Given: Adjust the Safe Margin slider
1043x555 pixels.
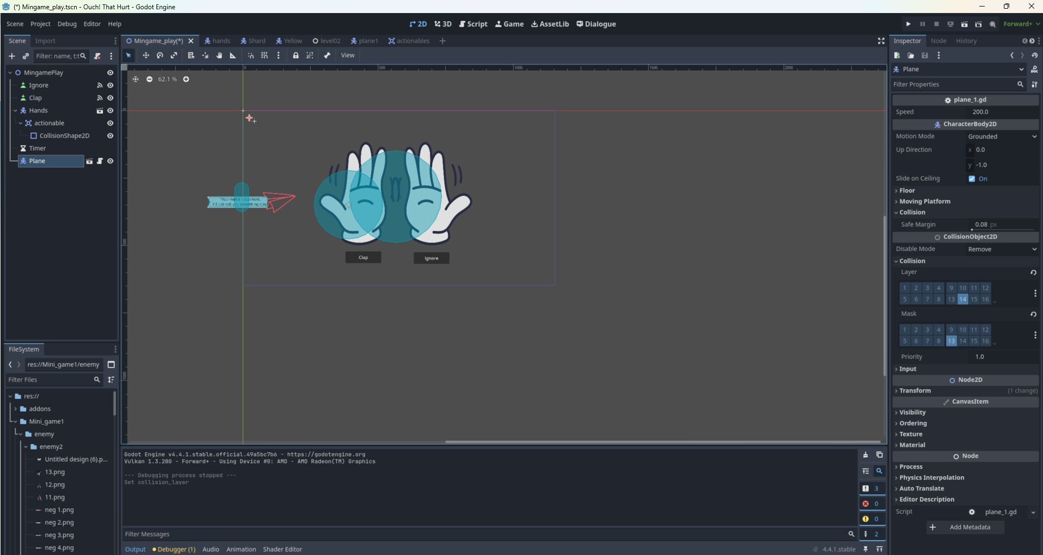Looking at the screenshot, I should tap(1003, 229).
